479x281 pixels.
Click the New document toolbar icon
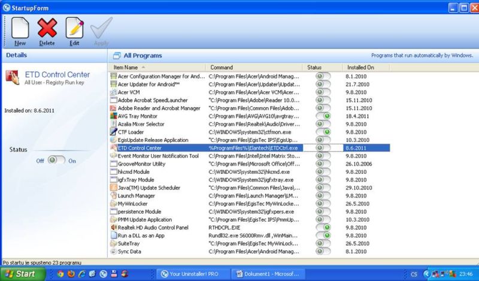20,28
